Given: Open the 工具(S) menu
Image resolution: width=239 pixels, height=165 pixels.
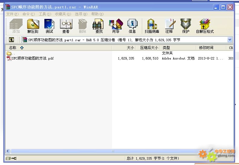Looking at the screenshot, I should click(45, 14).
